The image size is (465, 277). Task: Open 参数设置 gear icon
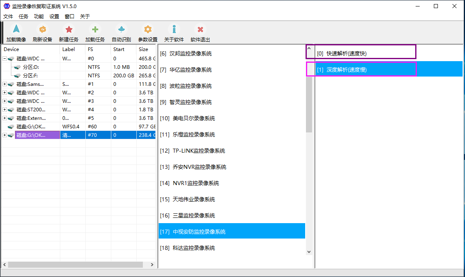[148, 30]
